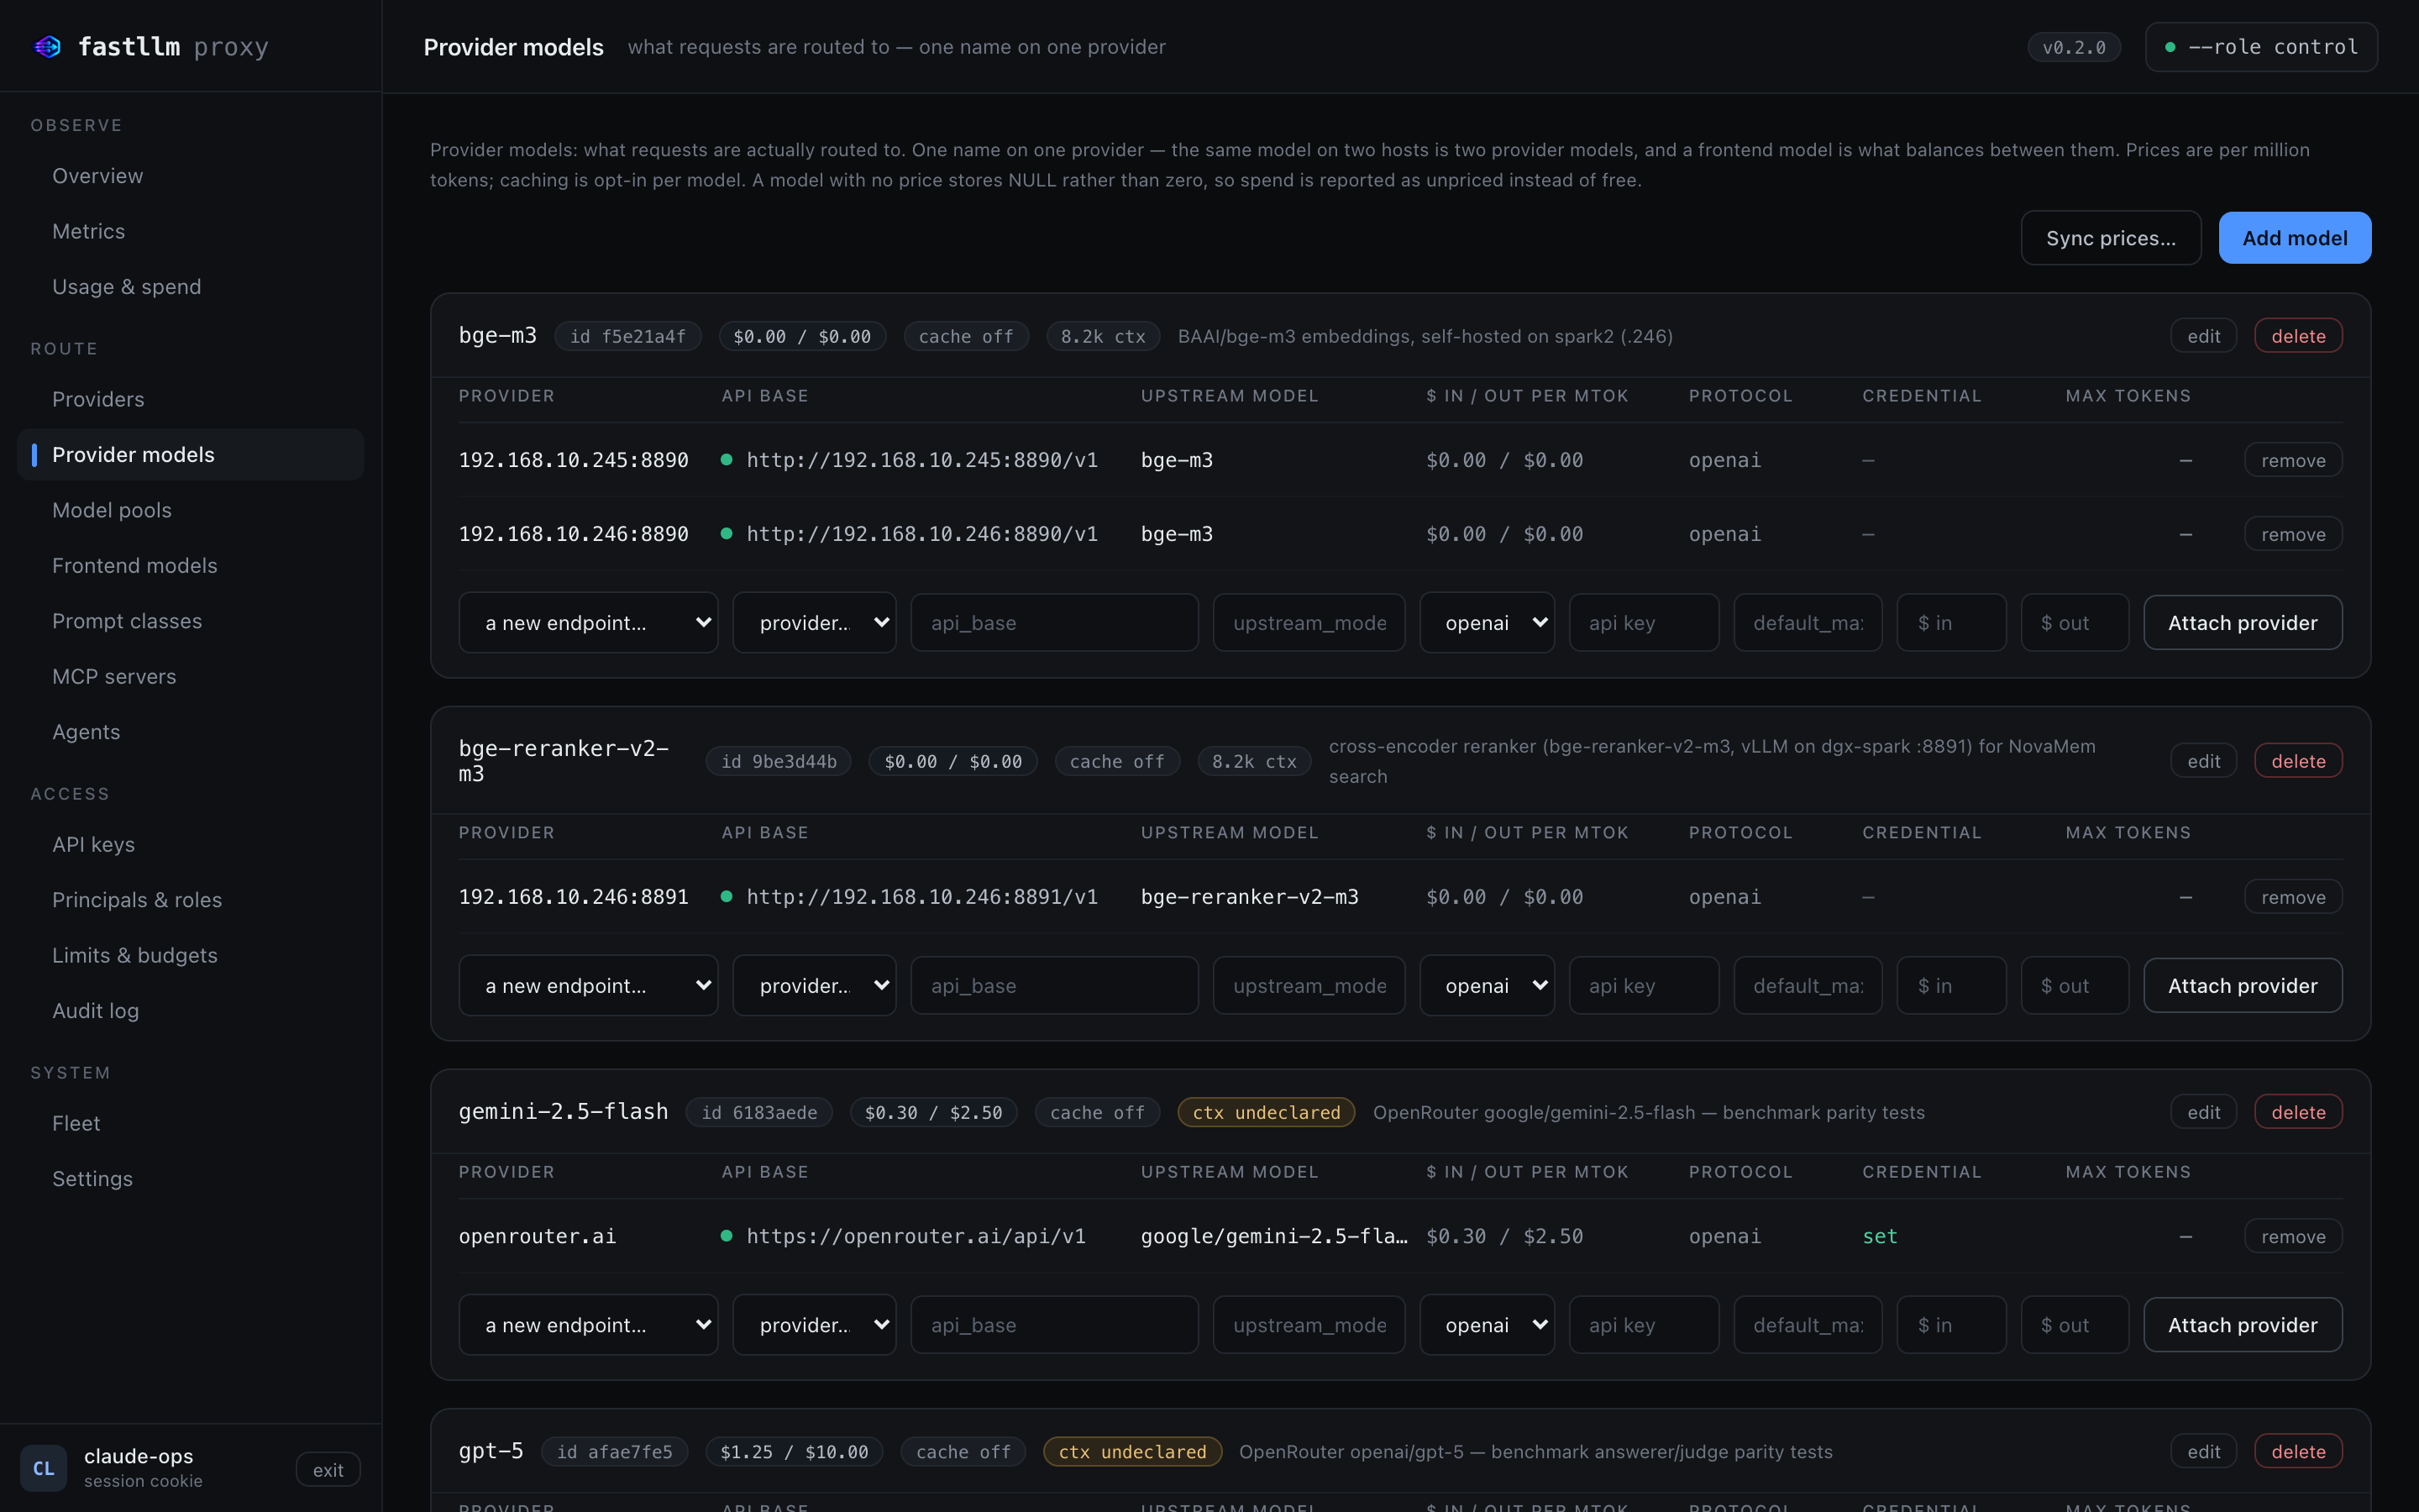
Task: Open API keys page
Action: point(191,844)
